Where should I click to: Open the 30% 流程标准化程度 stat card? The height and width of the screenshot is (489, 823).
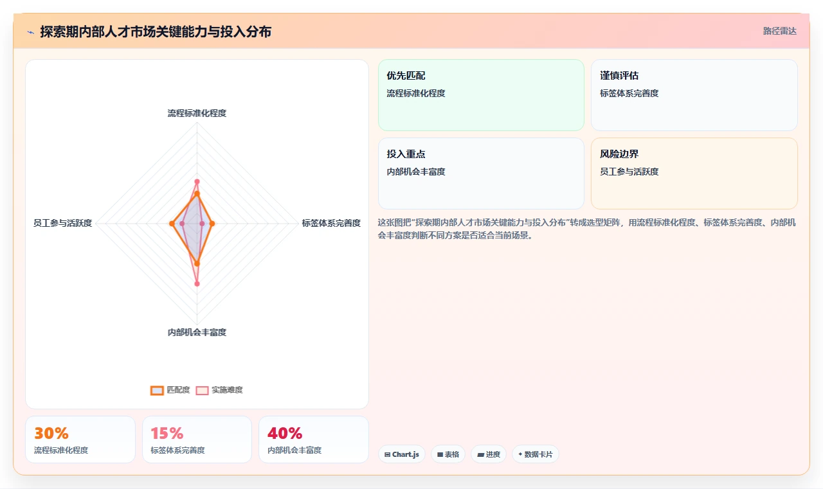tap(80, 440)
